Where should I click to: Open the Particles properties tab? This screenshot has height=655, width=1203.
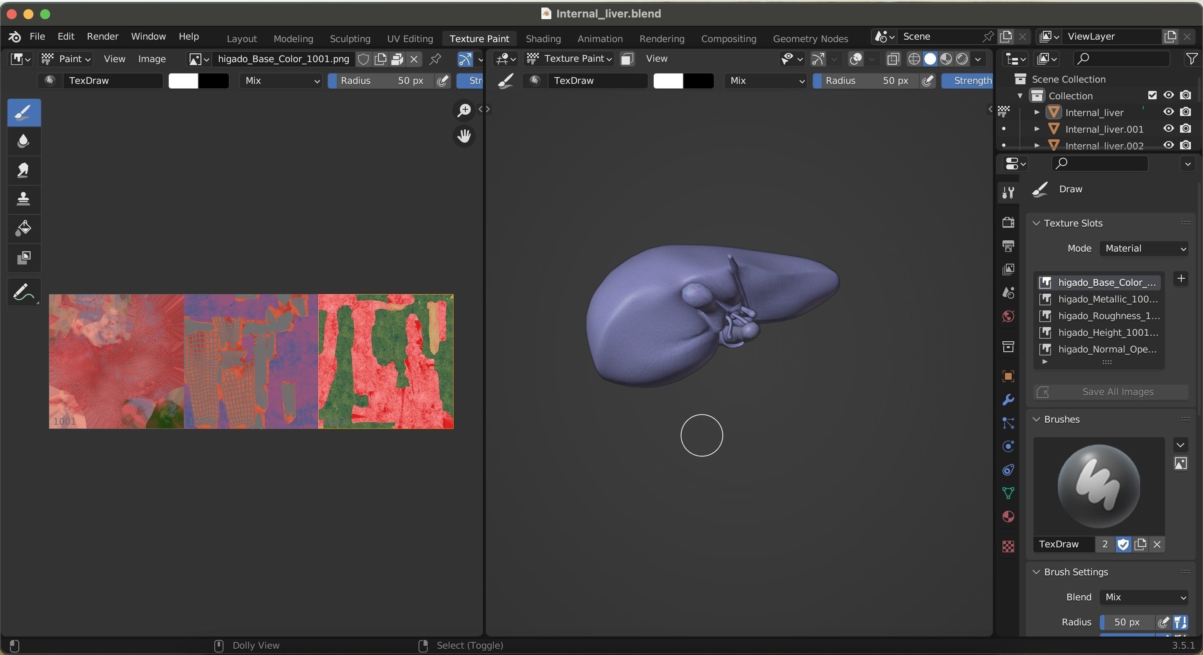pyautogui.click(x=1008, y=423)
